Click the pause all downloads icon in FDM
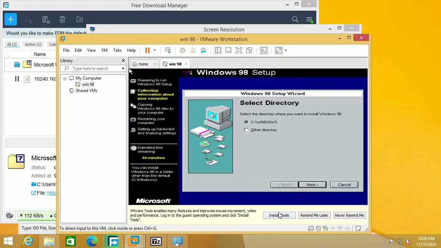 45,20
